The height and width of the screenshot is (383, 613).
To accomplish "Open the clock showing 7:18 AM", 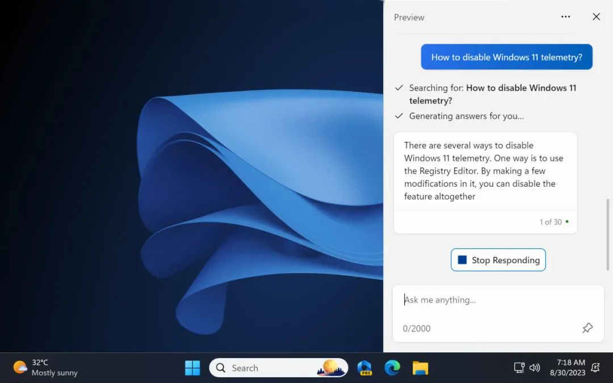I will [x=567, y=368].
